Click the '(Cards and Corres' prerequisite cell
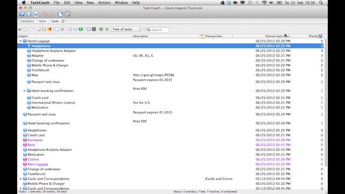 click(x=218, y=178)
